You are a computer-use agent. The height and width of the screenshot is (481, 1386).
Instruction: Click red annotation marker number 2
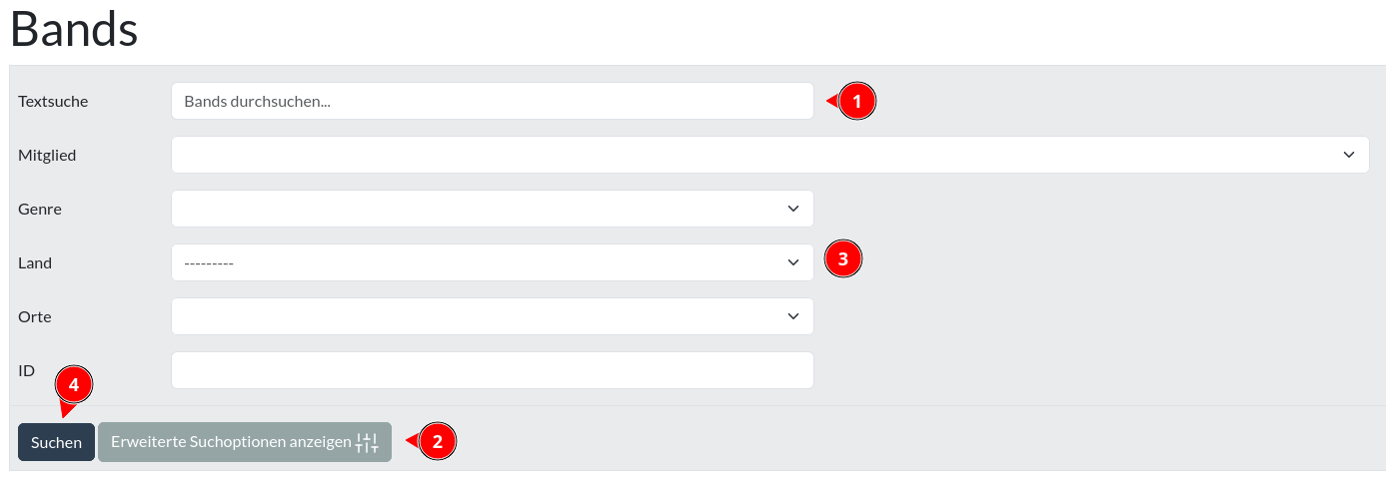437,441
